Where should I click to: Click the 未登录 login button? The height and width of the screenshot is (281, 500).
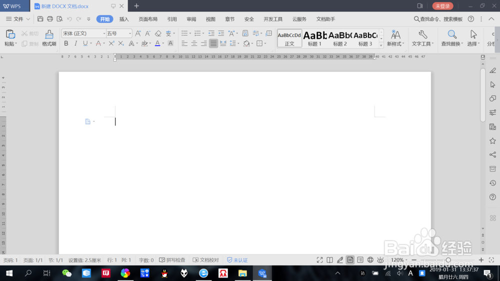click(x=442, y=6)
